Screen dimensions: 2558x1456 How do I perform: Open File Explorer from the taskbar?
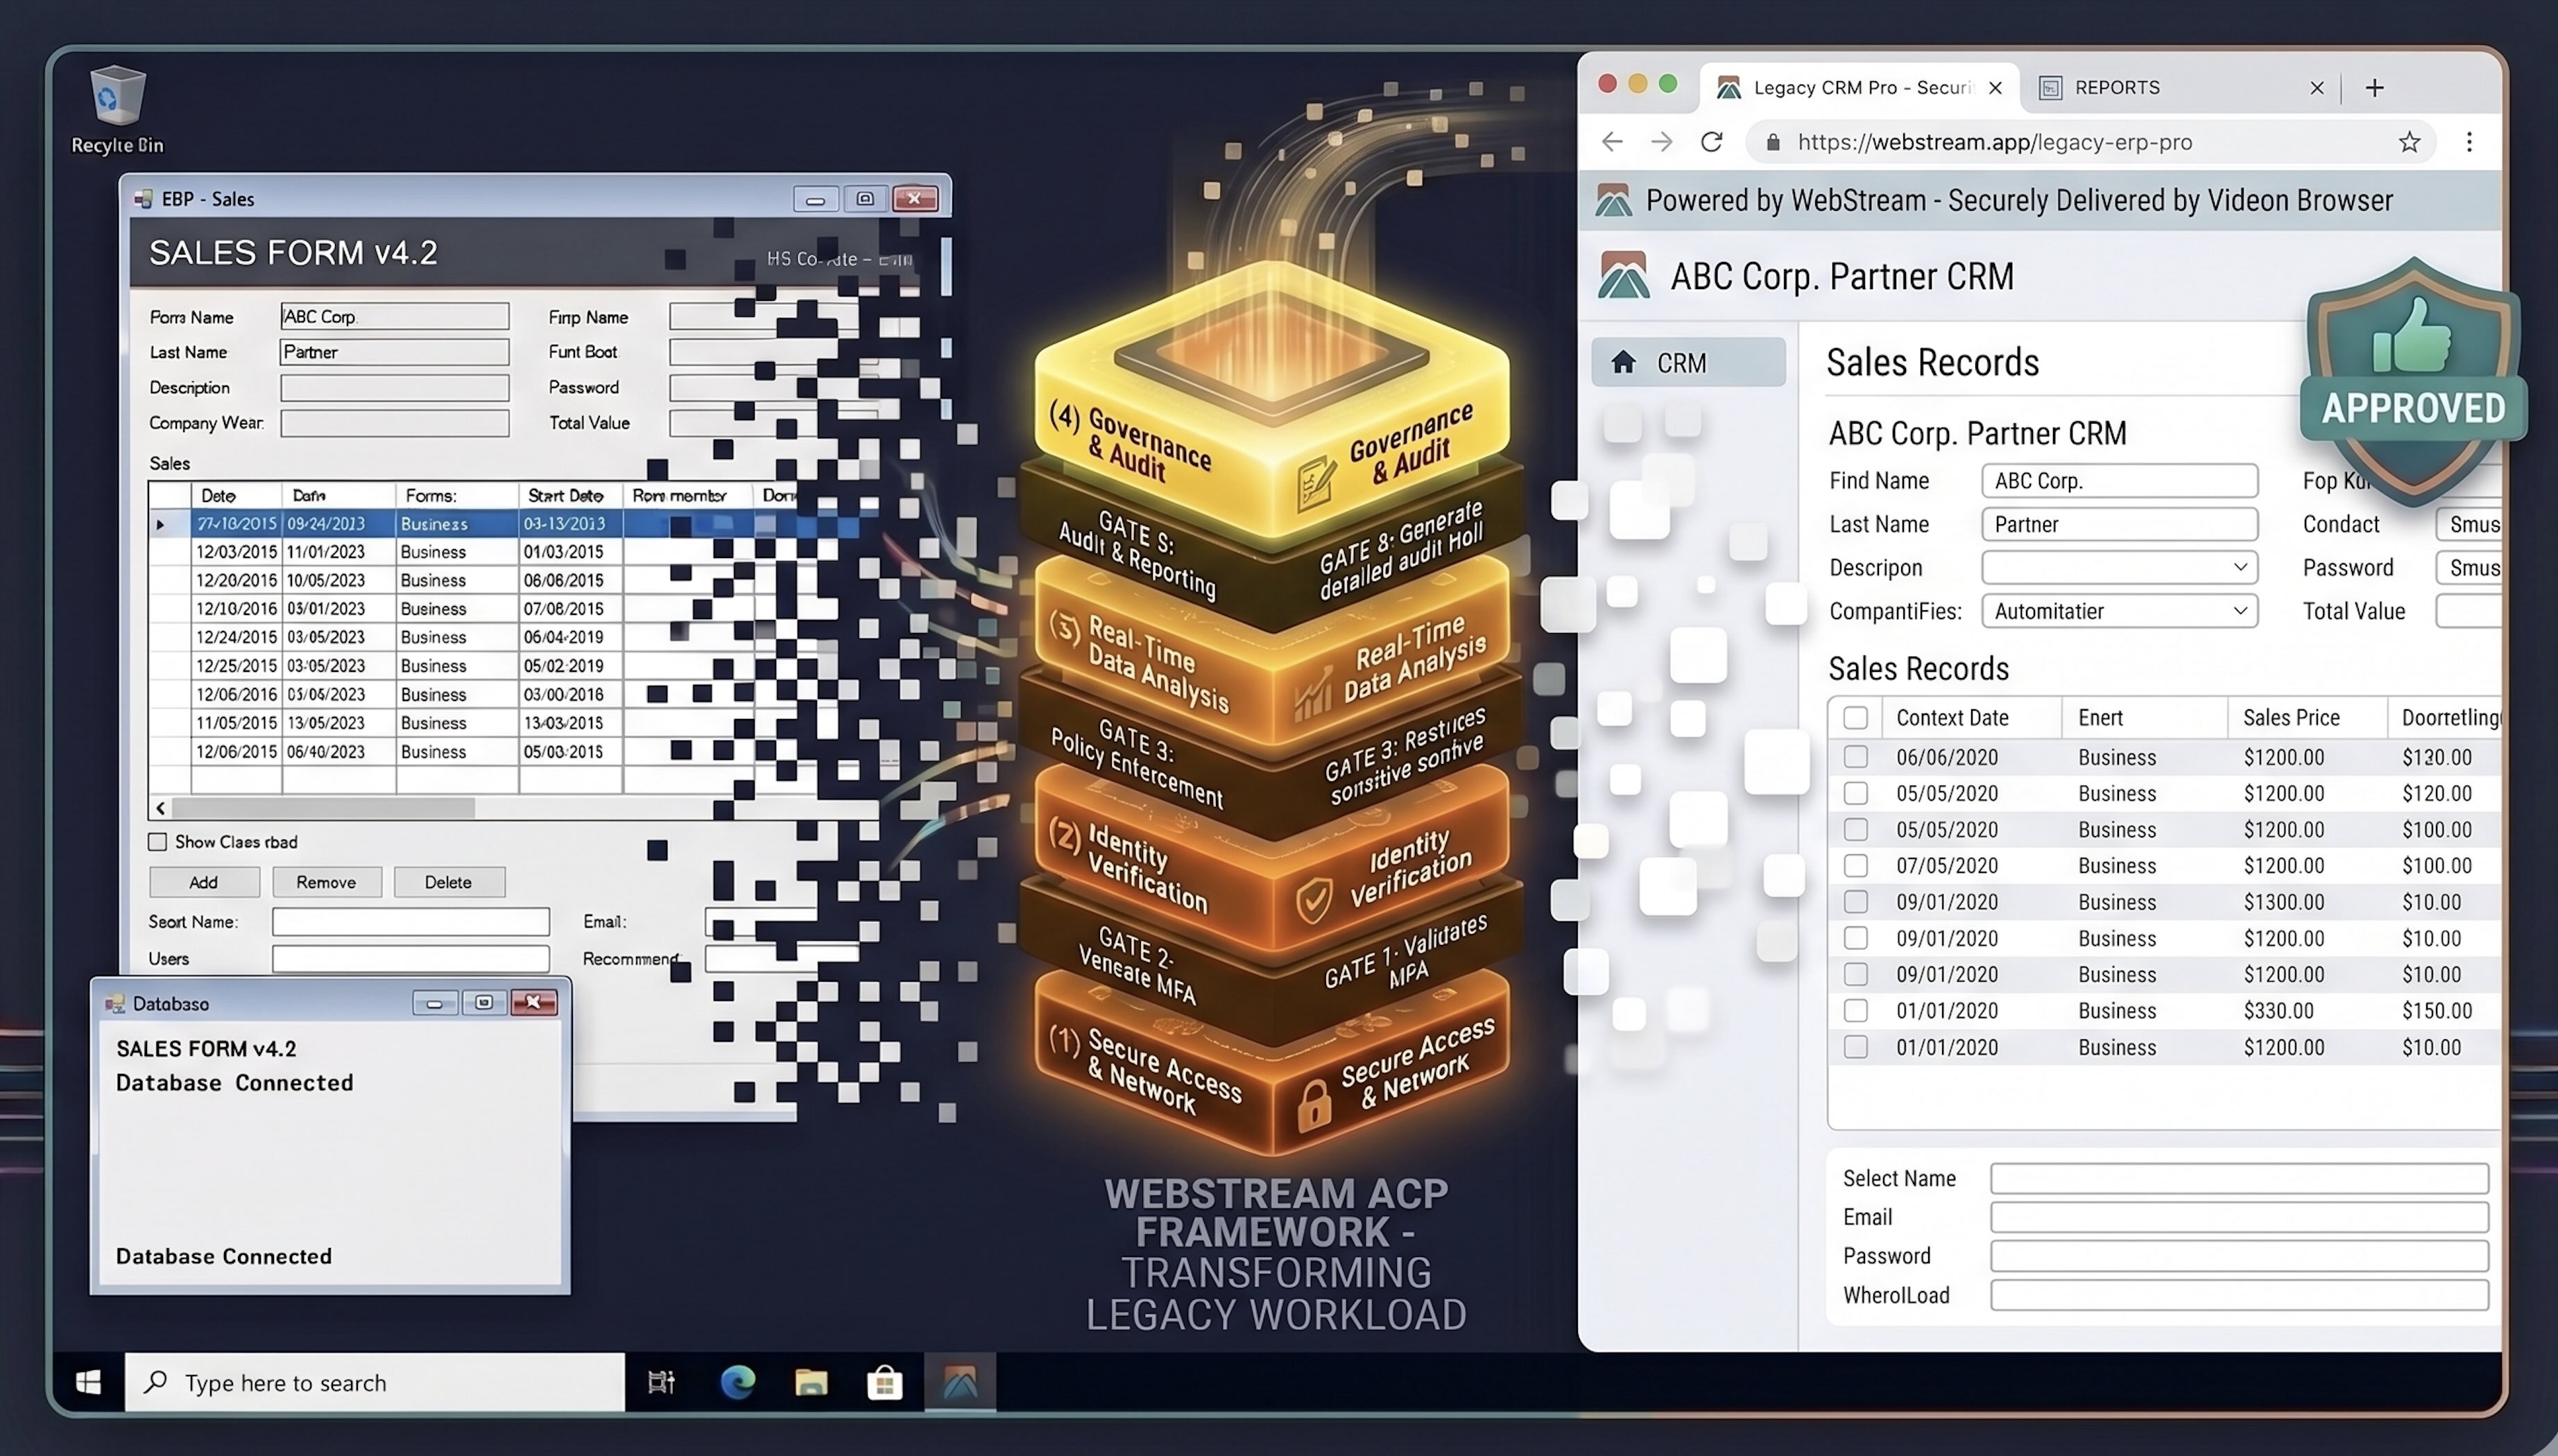click(x=812, y=1382)
